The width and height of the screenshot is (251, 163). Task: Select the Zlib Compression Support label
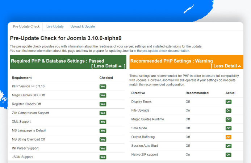(x=30, y=113)
